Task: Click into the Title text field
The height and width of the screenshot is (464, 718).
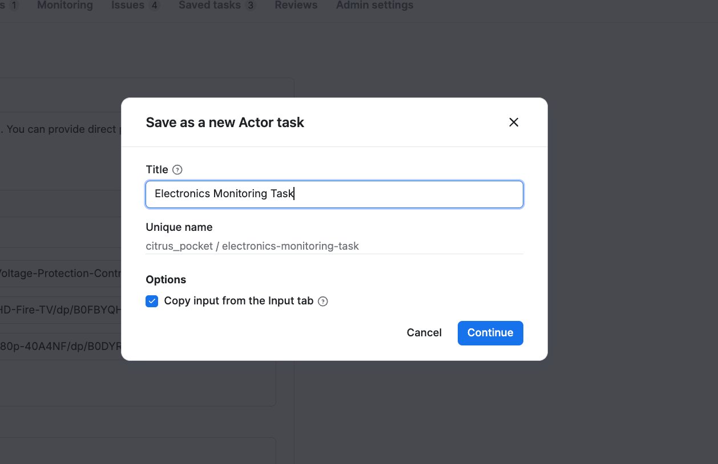Action: (x=334, y=194)
